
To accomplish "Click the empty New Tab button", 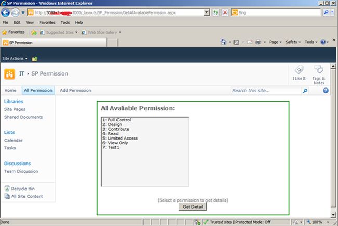I will click(x=112, y=43).
